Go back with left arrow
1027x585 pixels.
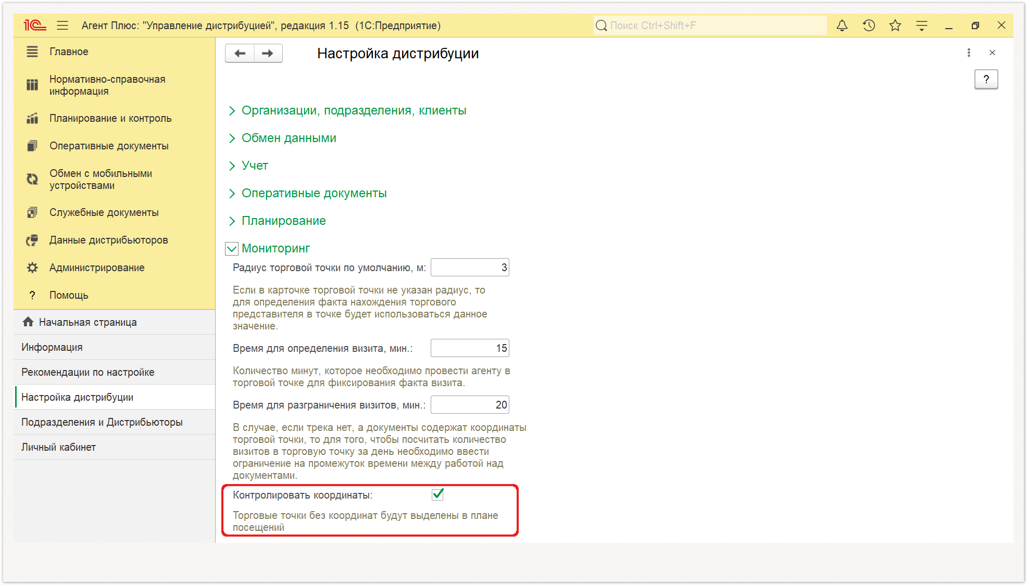pos(240,53)
